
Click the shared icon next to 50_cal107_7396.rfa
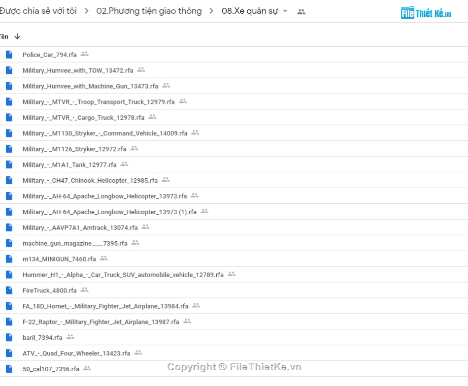[87, 368]
